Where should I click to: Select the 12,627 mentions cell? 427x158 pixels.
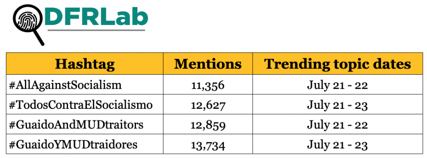click(x=208, y=104)
